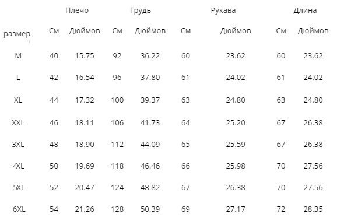Click the Длина column header
Viewport: 337px width, 217px height.
[305, 10]
